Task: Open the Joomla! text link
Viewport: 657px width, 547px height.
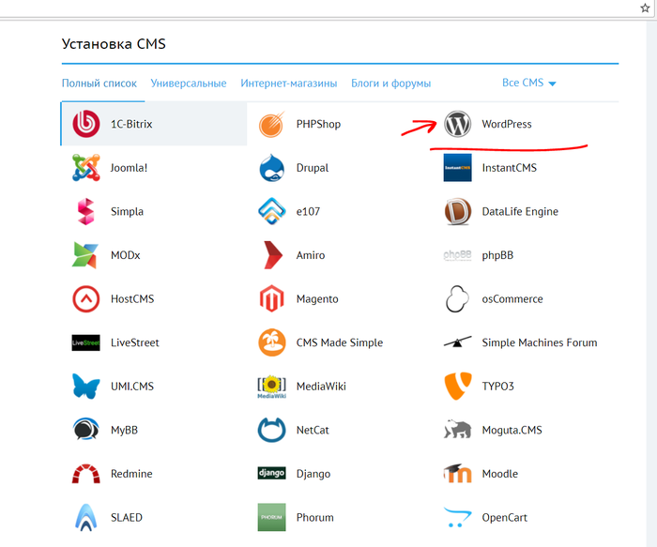Action: tap(130, 168)
